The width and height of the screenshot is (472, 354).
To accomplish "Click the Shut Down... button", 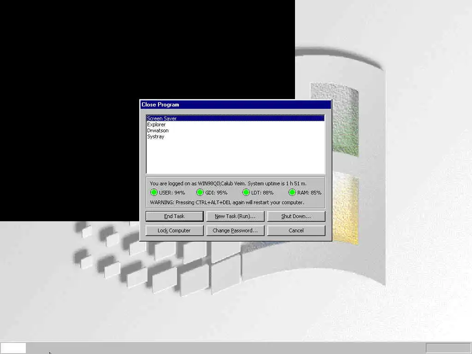I will 296,216.
